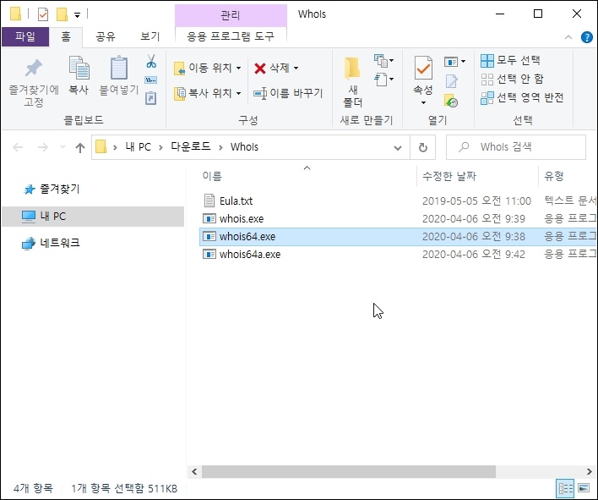Select the whois64.exe file

(x=398, y=236)
